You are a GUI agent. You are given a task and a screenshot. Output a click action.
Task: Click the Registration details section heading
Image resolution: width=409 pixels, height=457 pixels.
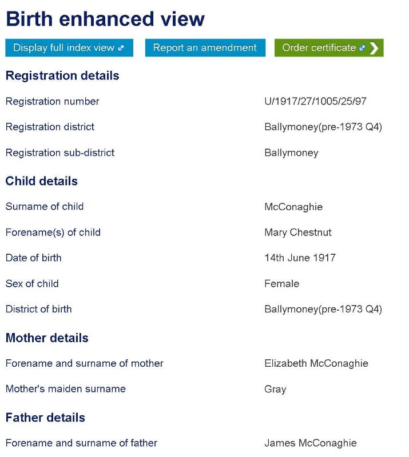[62, 75]
